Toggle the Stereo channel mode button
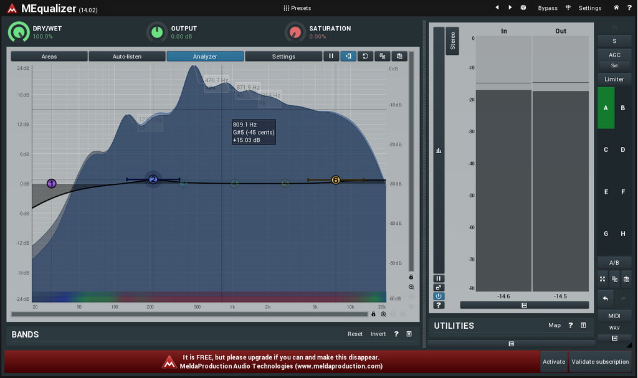Viewport: 638px width, 378px height. click(x=452, y=40)
